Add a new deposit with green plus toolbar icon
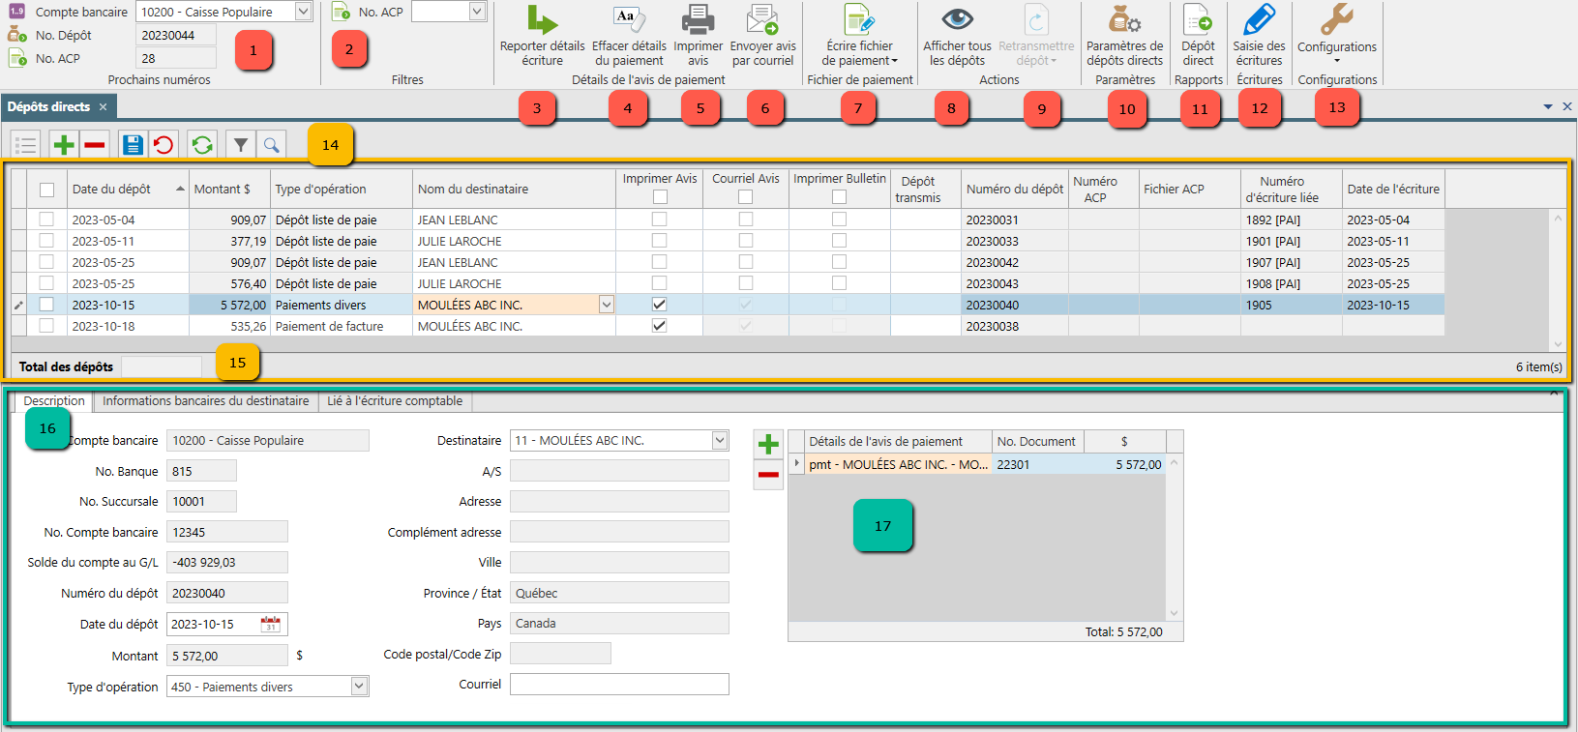This screenshot has height=732, width=1578. tap(64, 145)
